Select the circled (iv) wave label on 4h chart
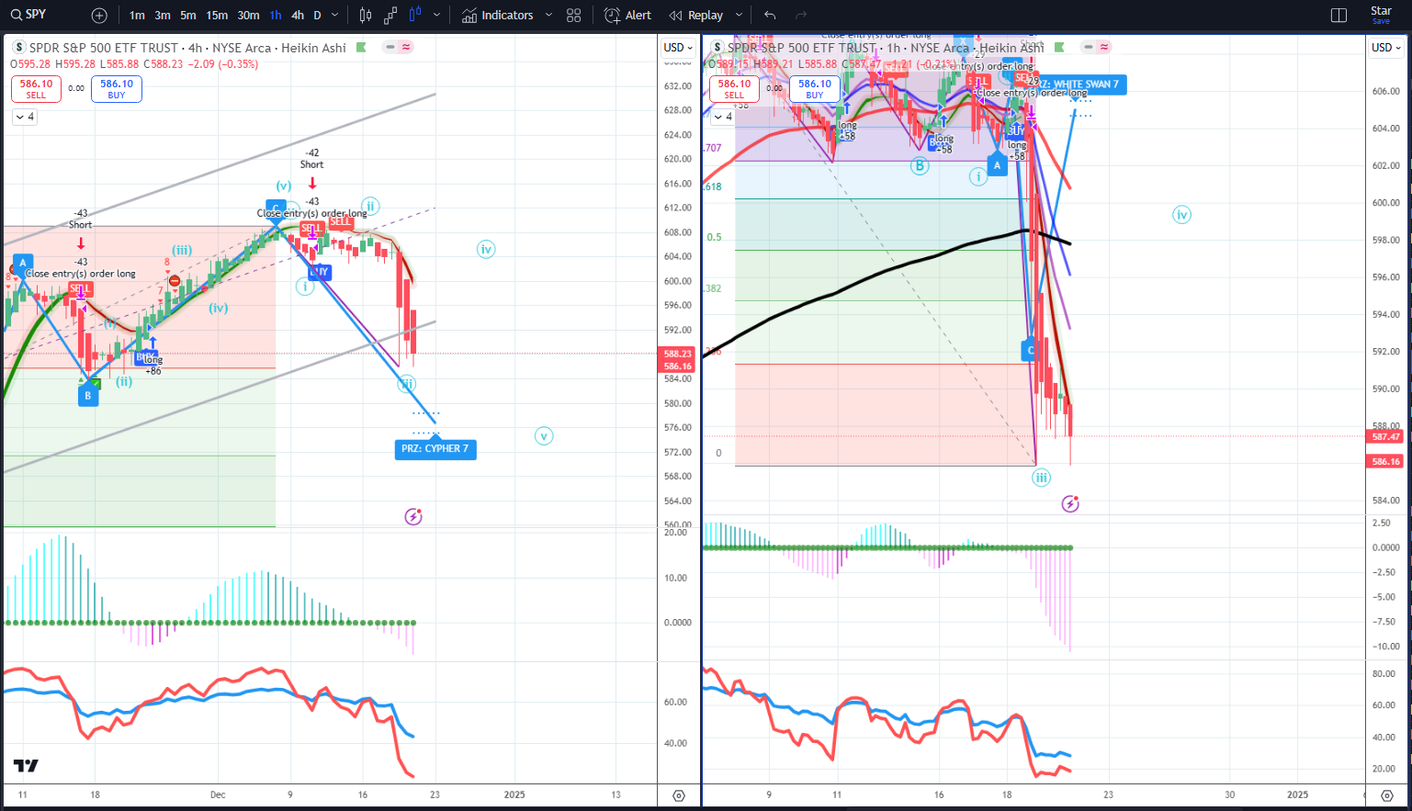Viewport: 1412px width, 811px height. tap(486, 249)
